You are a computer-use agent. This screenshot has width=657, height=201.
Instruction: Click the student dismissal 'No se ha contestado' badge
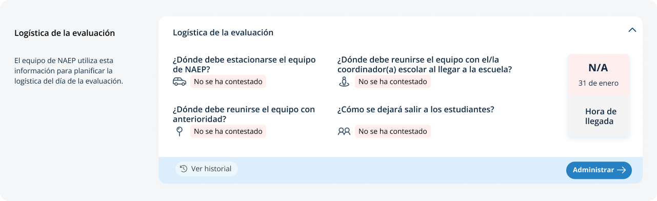point(393,131)
